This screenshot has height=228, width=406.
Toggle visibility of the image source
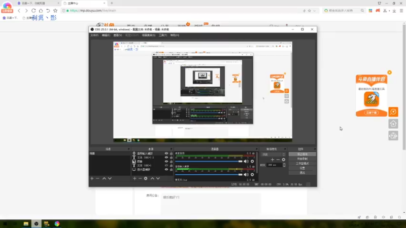click(166, 161)
